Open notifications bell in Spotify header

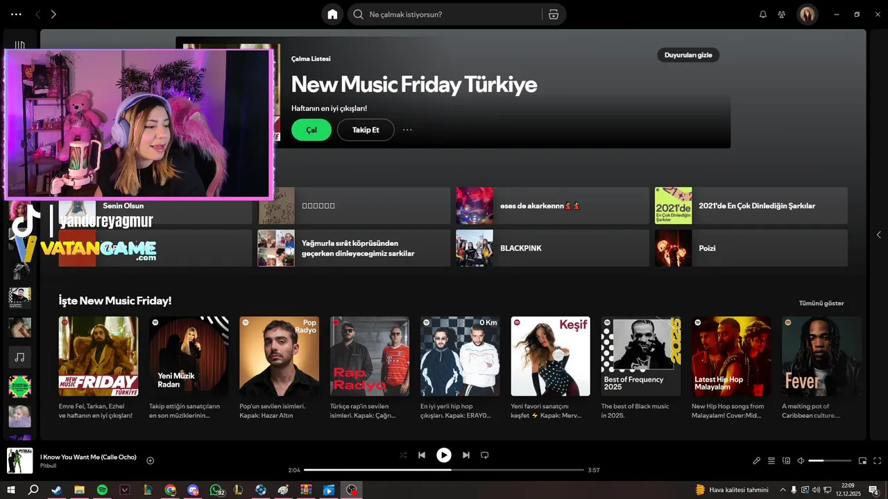click(x=763, y=14)
